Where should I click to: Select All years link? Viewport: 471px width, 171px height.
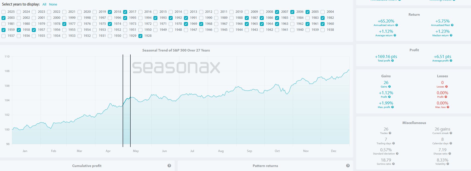click(44, 4)
